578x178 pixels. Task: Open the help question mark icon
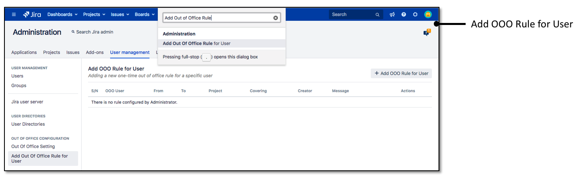pyautogui.click(x=404, y=14)
